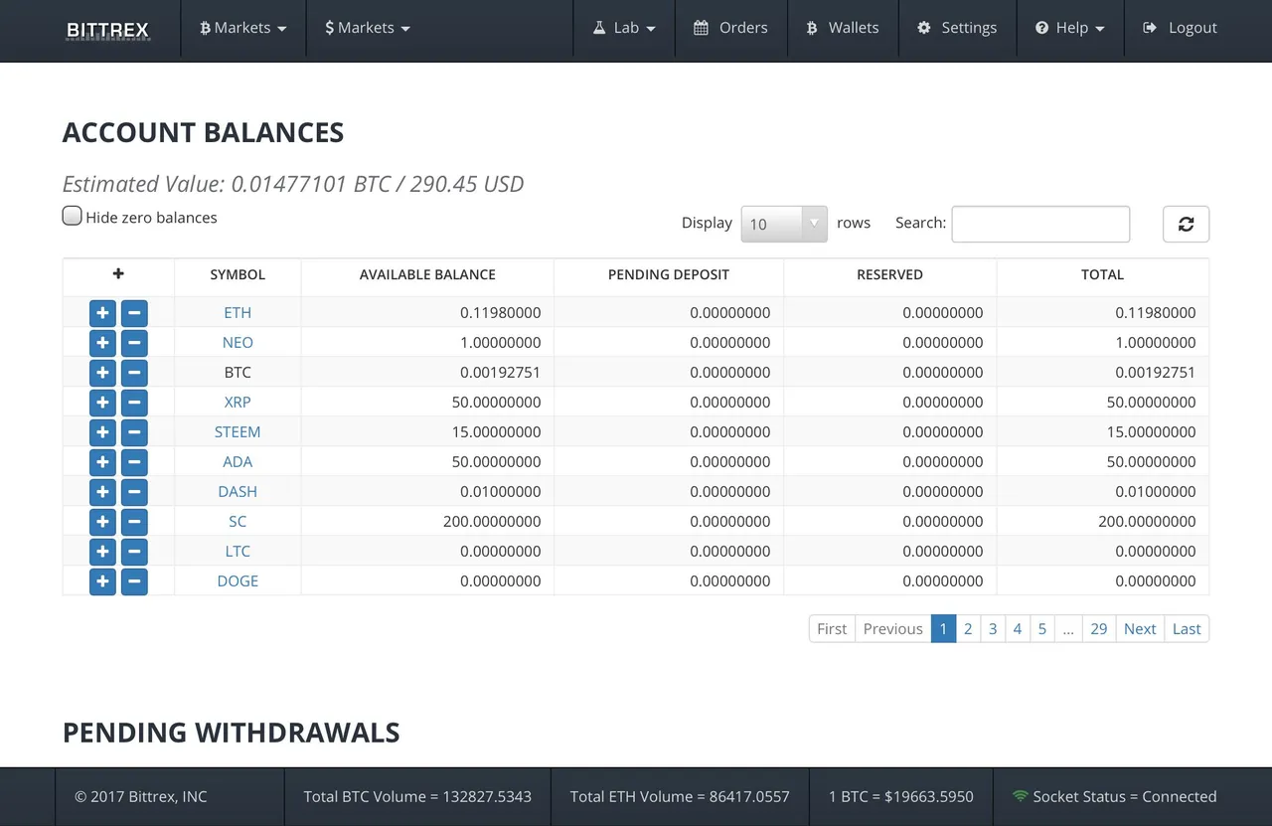The image size is (1272, 826).
Task: Click the withdraw minus button for BTC
Action: [134, 373]
